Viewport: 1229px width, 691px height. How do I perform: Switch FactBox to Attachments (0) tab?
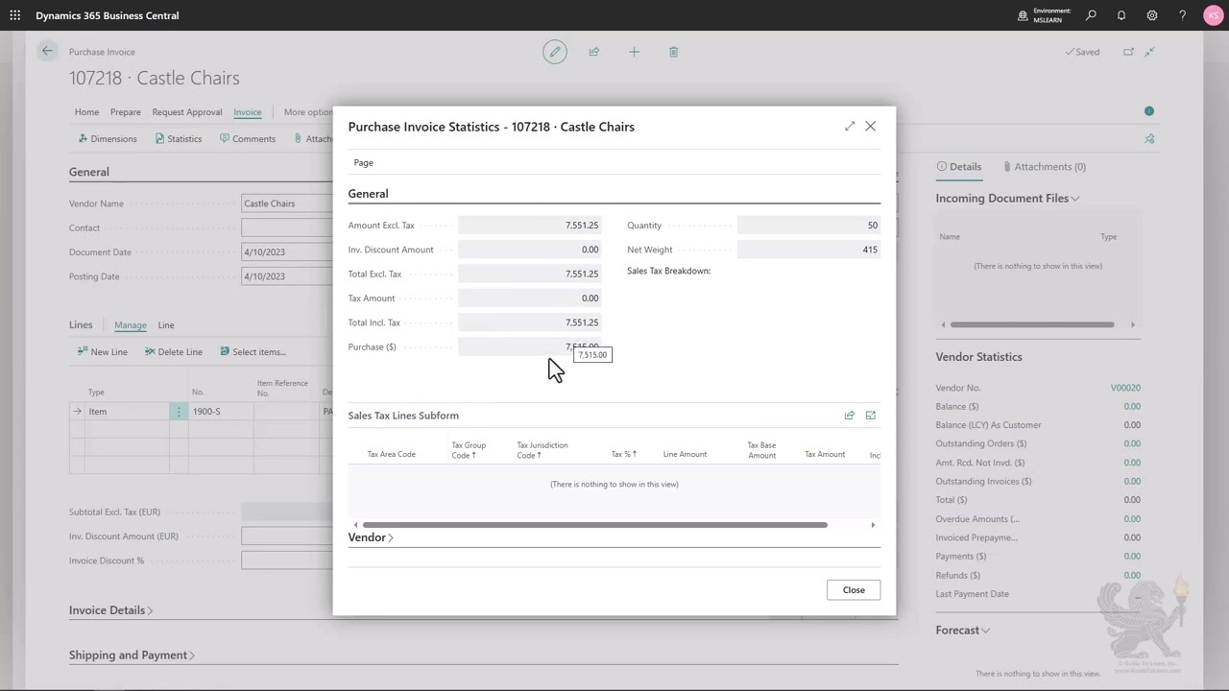point(1044,166)
